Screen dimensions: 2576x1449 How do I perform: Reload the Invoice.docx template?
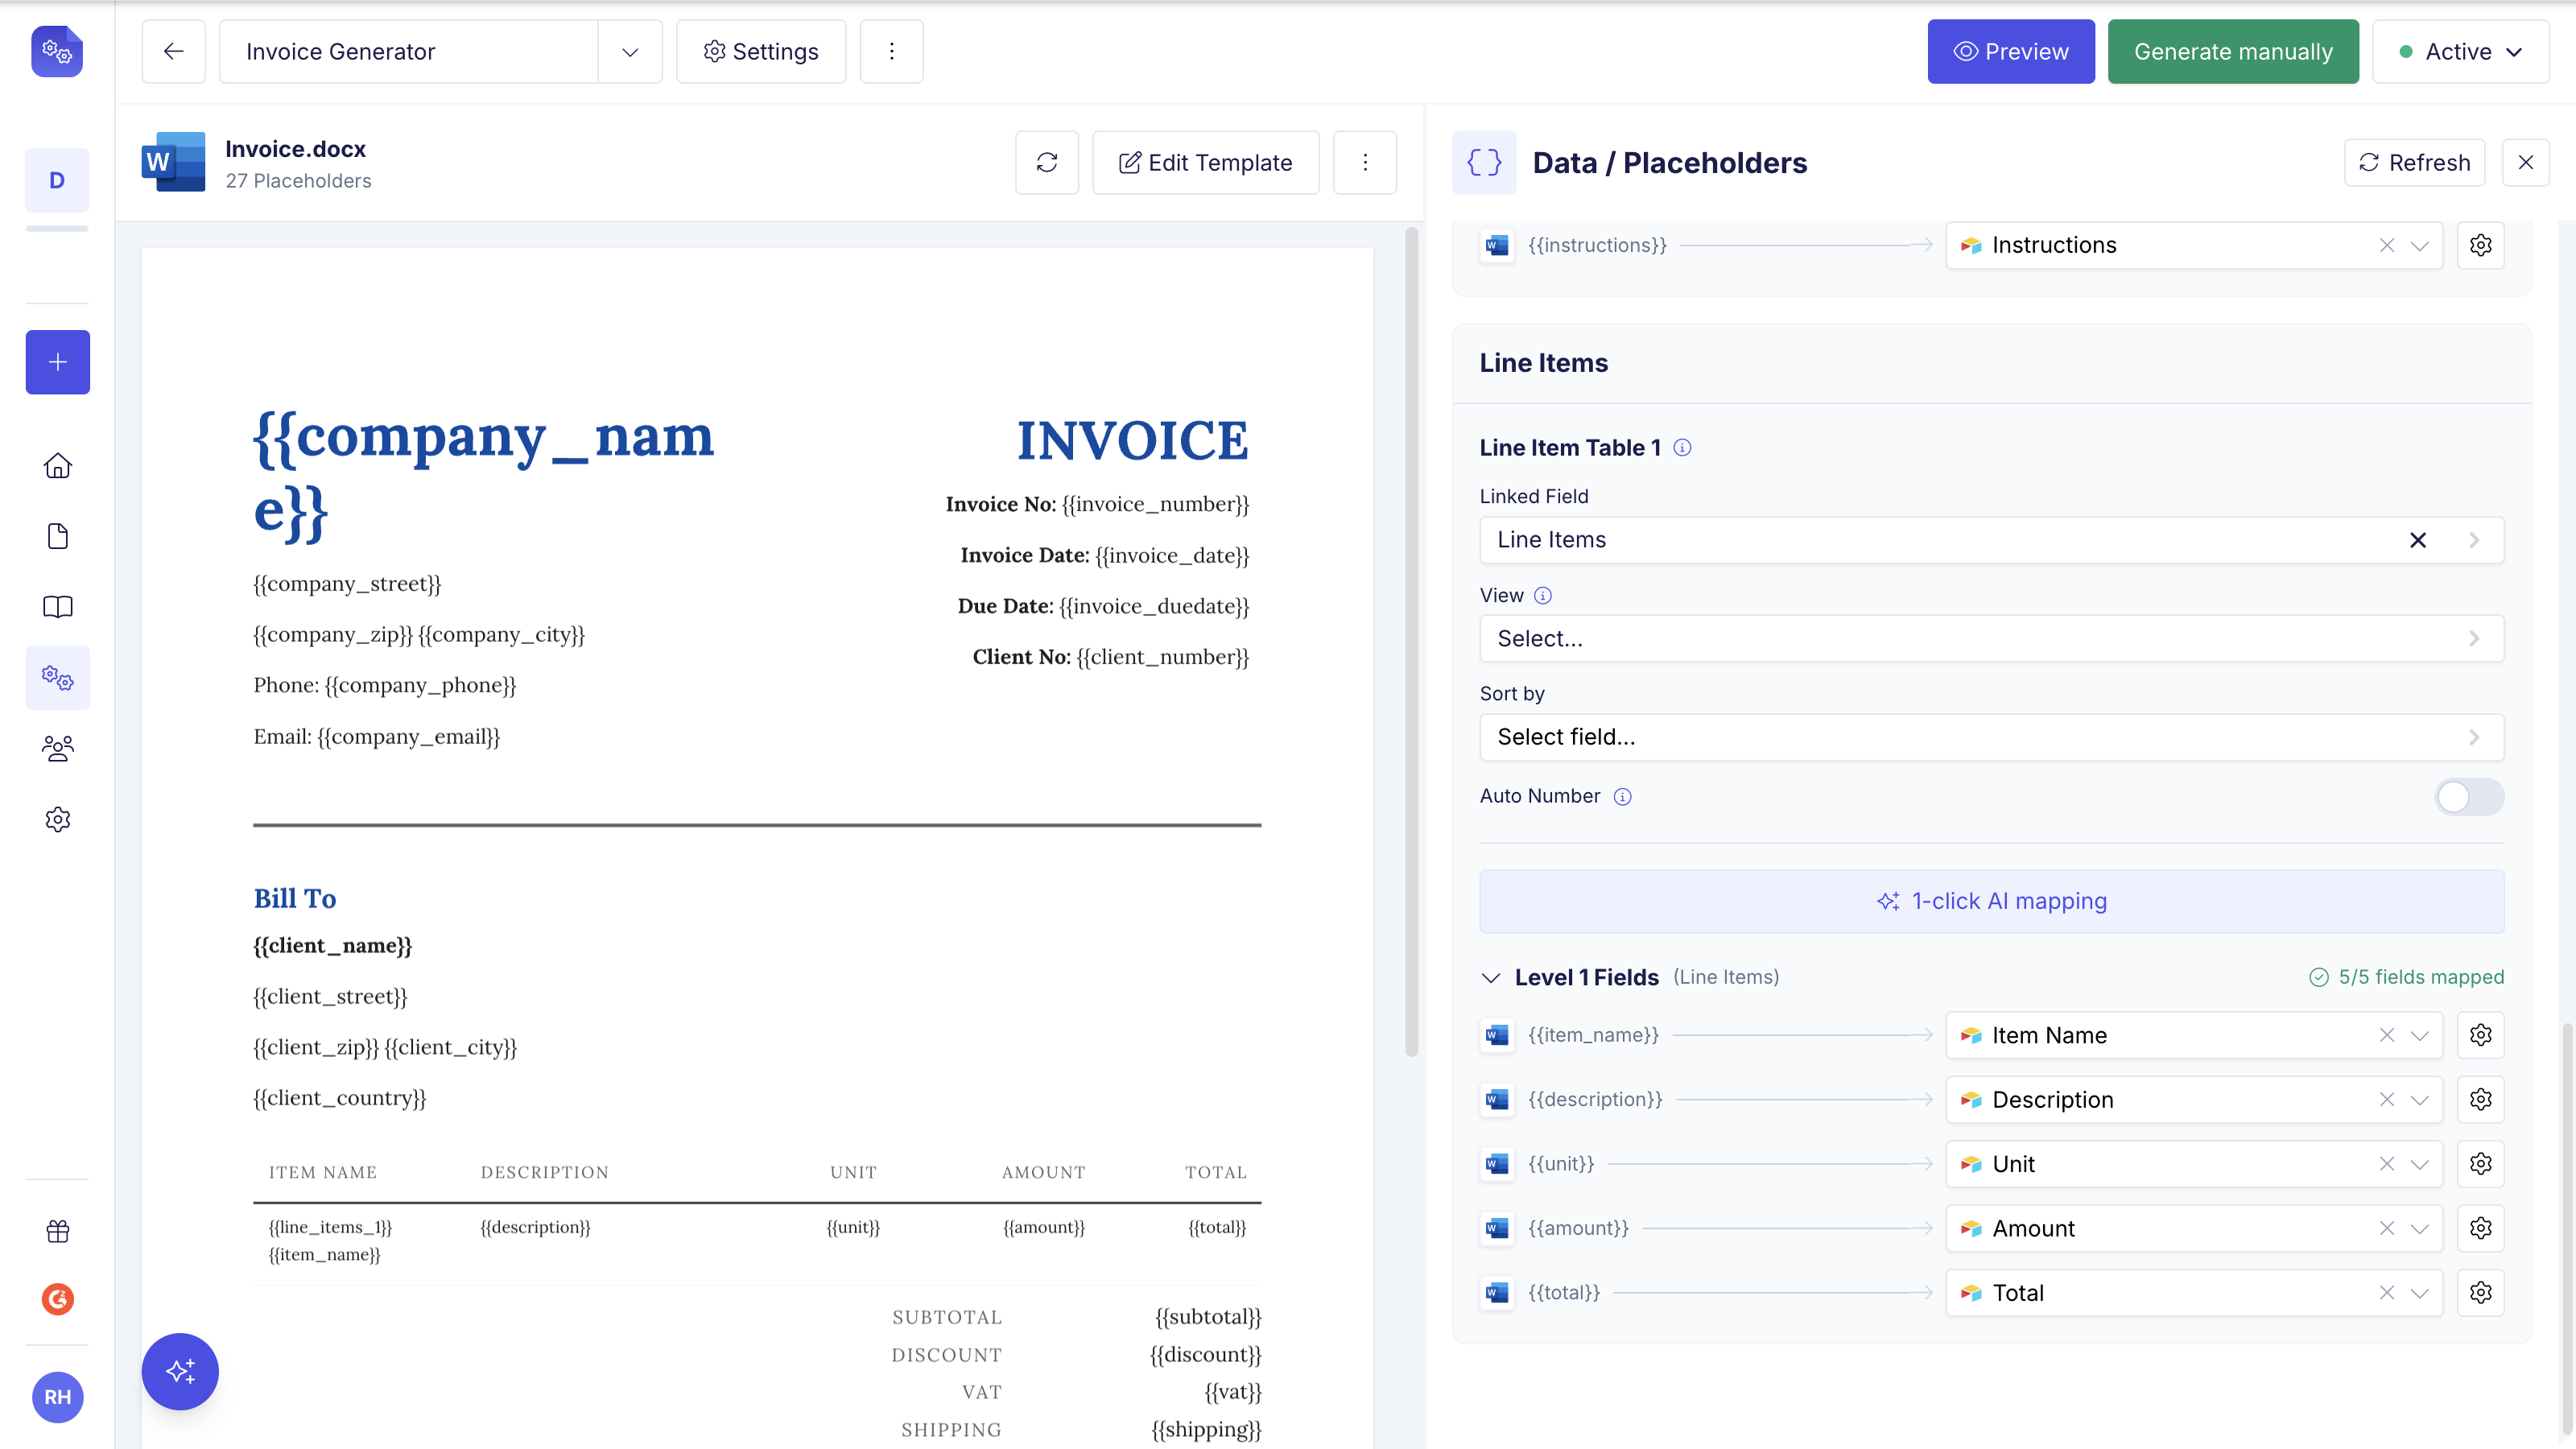[1046, 162]
